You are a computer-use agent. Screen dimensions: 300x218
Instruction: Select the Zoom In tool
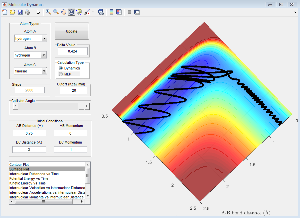tap(48, 12)
